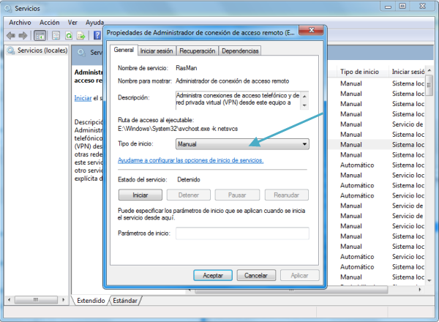This screenshot has width=439, height=322.
Task: Open the Ver menu
Action: pos(72,23)
